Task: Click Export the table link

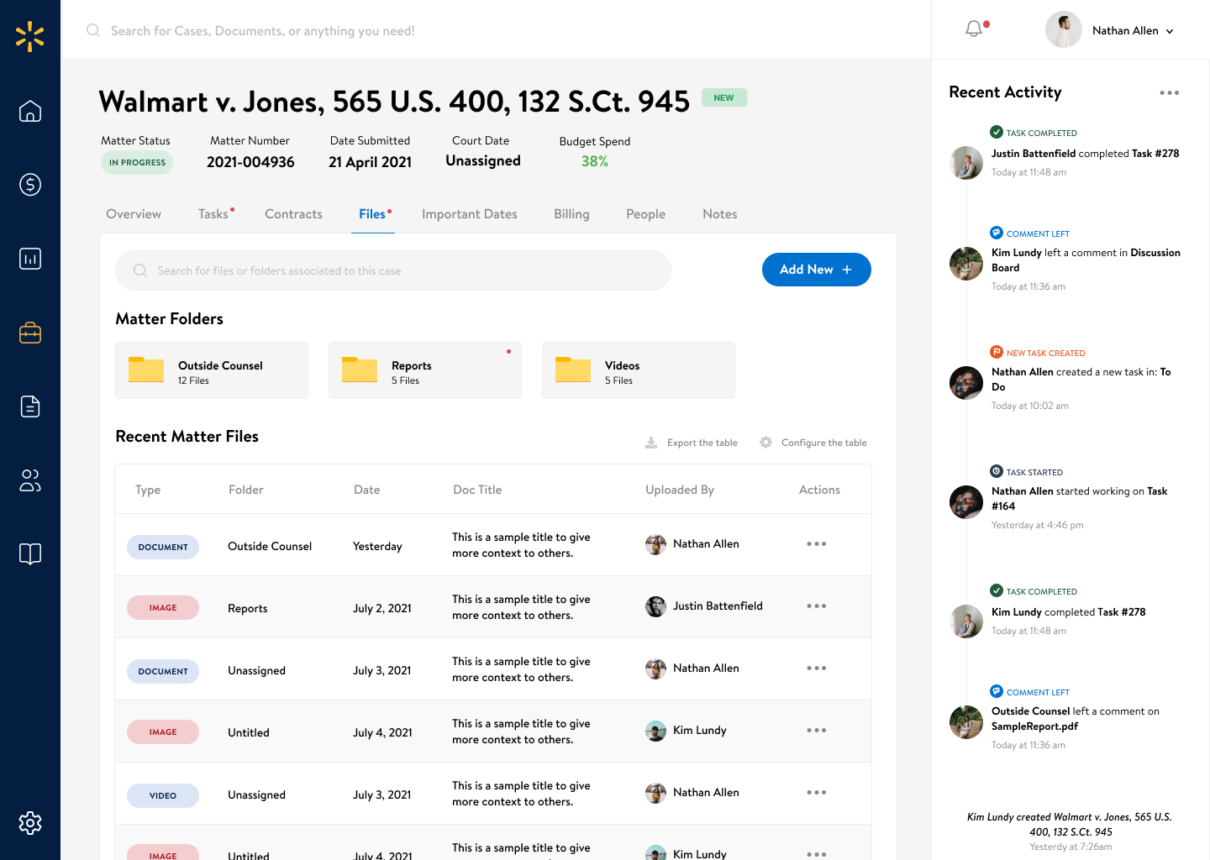Action: point(692,443)
